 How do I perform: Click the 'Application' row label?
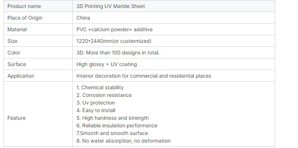click(x=21, y=76)
